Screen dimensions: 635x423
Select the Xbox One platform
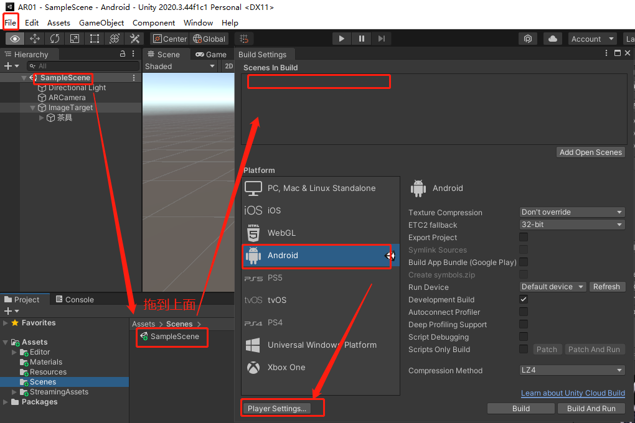[x=321, y=368]
